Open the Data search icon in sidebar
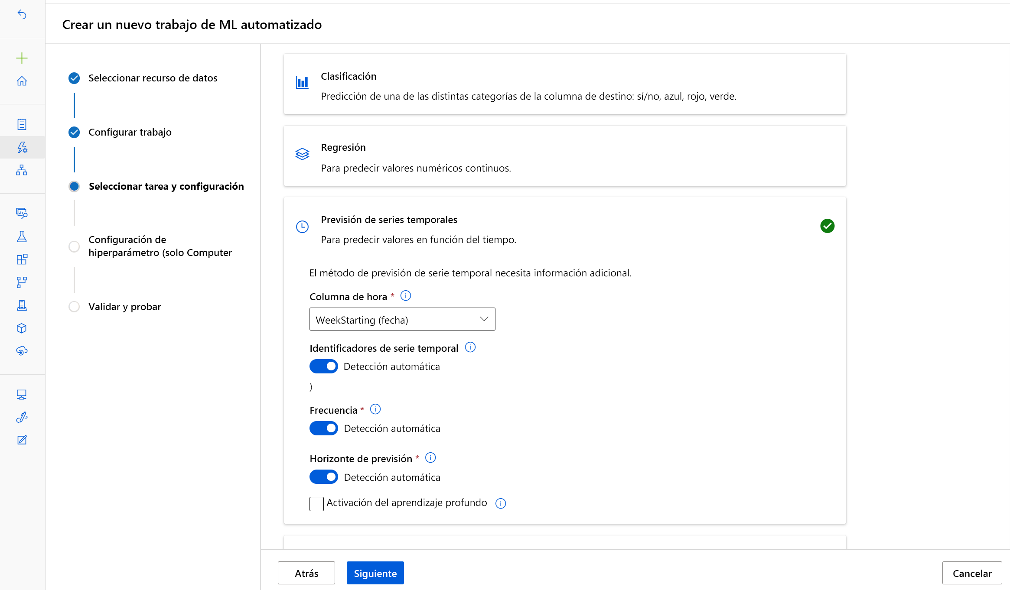Screen dimensions: 1010x590 [x=22, y=213]
